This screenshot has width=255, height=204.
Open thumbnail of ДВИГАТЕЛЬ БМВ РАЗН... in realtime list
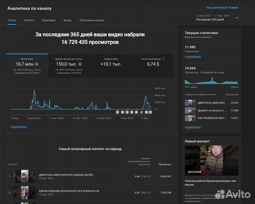(190, 103)
